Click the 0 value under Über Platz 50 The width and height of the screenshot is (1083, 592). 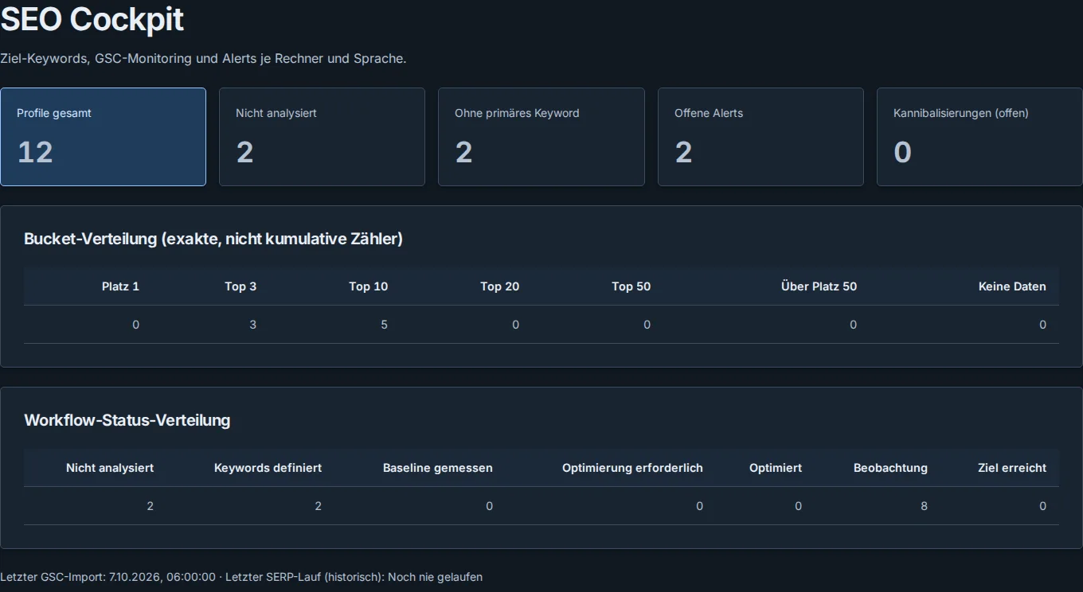click(853, 325)
